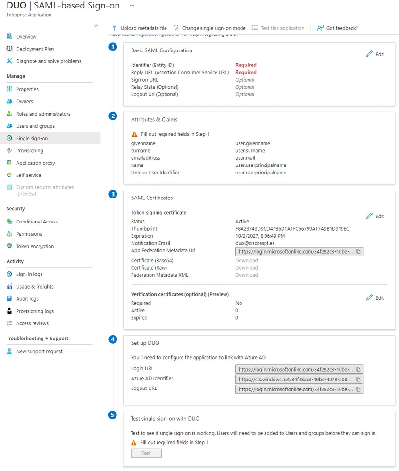Viewport: 399px width, 471px height.
Task: Click the Identifier (Entity ID) label
Action: 152,65
